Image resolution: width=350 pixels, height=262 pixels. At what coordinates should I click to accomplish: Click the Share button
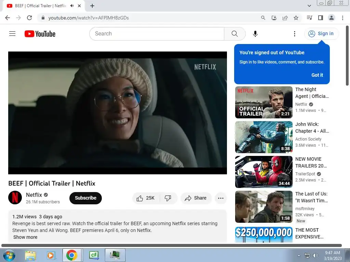pyautogui.click(x=196, y=198)
